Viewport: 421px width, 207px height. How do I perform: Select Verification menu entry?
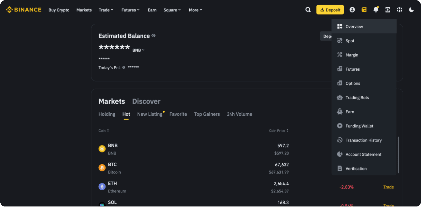point(364,169)
